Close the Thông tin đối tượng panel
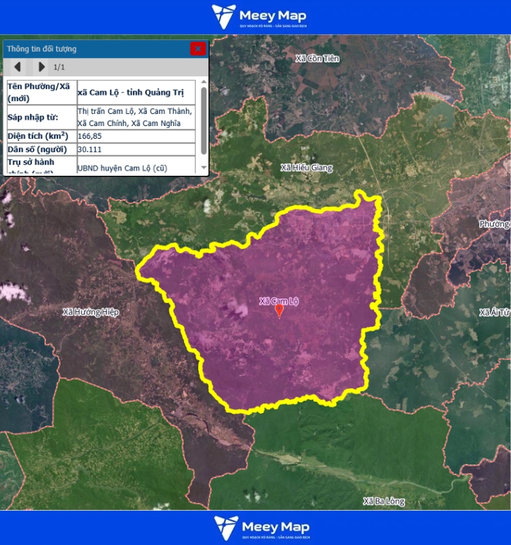The height and width of the screenshot is (545, 511). click(x=198, y=49)
